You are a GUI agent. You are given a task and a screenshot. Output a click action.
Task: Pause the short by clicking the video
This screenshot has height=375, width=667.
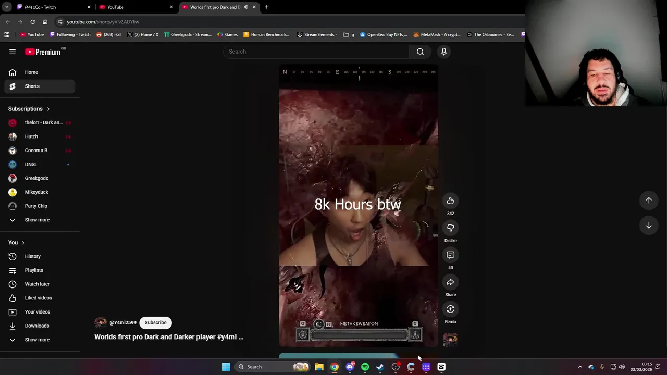tap(359, 206)
